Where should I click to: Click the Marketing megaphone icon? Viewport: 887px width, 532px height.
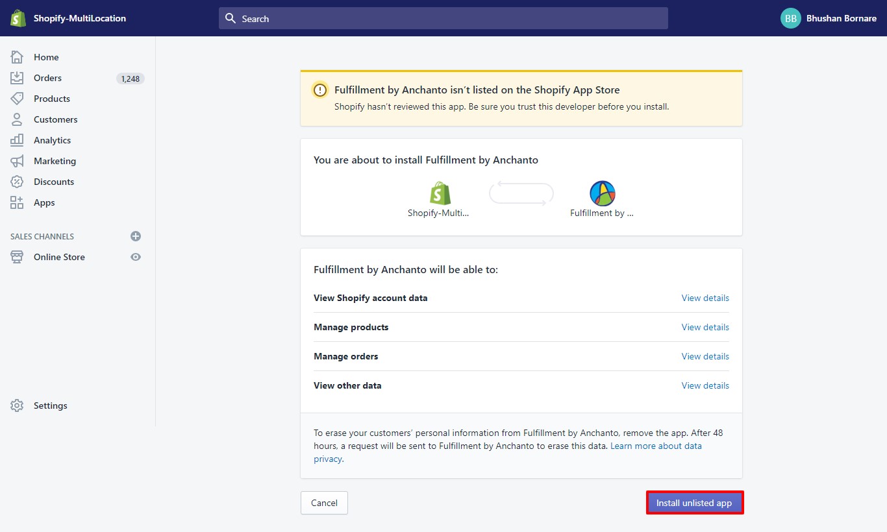point(17,161)
